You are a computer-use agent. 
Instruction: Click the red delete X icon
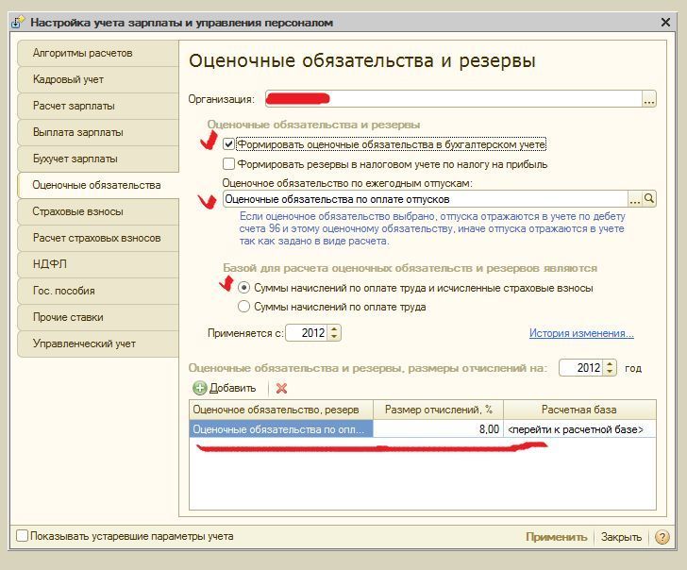(x=281, y=388)
